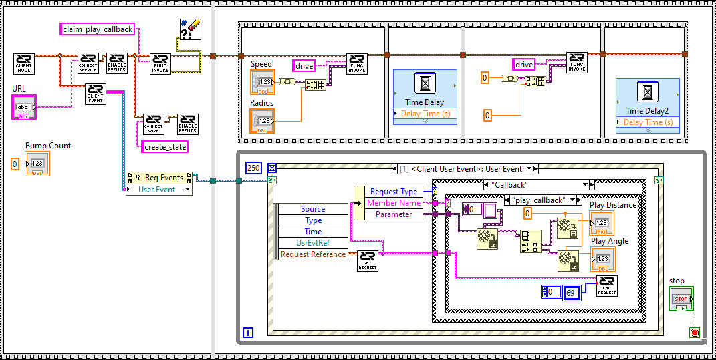The width and height of the screenshot is (716, 360).
Task: Select the create_state string constant
Action: [x=165, y=147]
